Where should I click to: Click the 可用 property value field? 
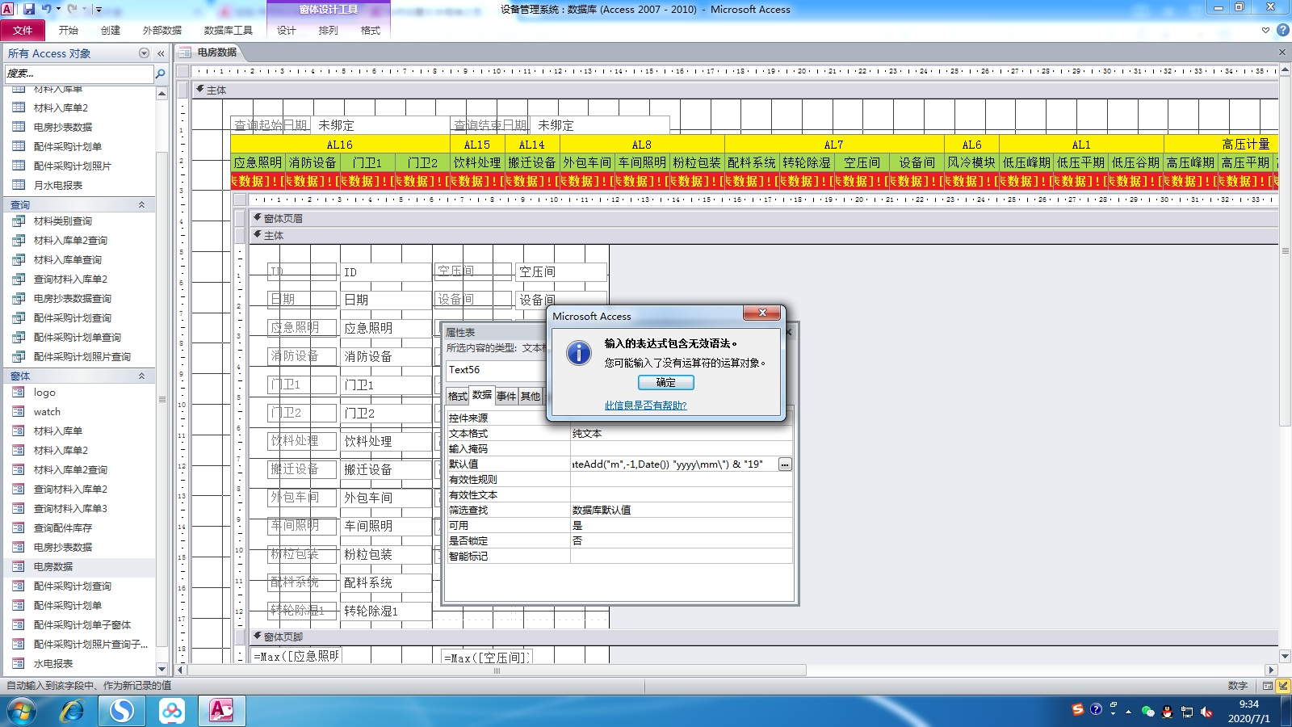682,526
